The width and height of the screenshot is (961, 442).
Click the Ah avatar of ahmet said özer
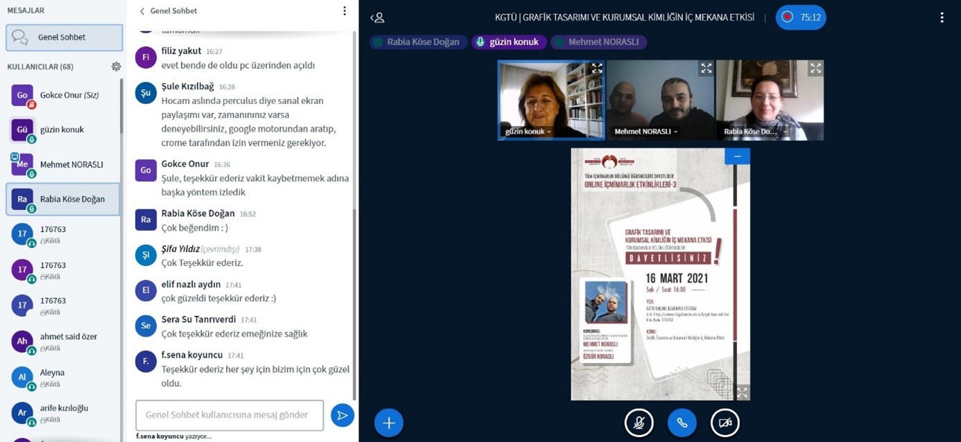pos(22,341)
